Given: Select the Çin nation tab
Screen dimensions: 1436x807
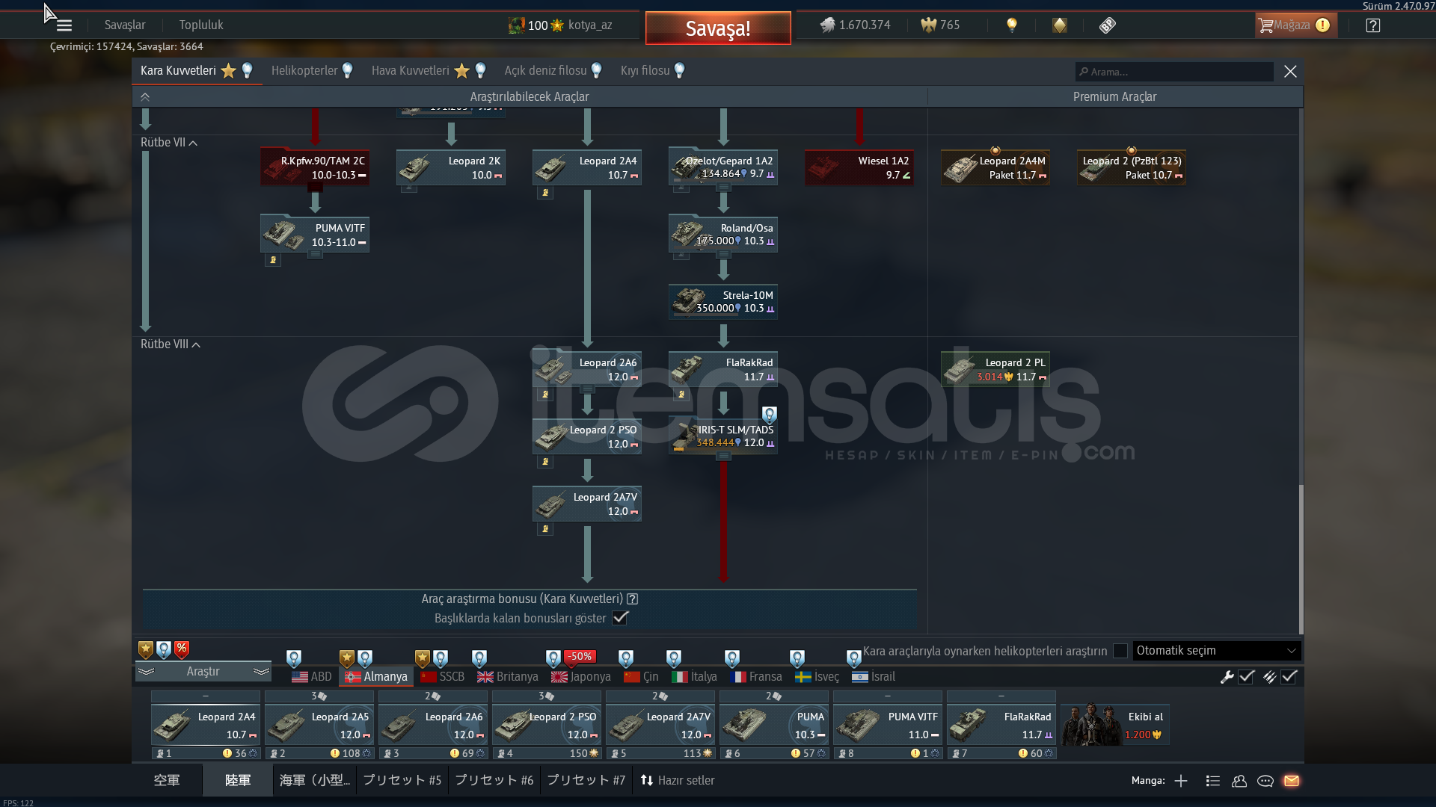Looking at the screenshot, I should click(x=641, y=676).
